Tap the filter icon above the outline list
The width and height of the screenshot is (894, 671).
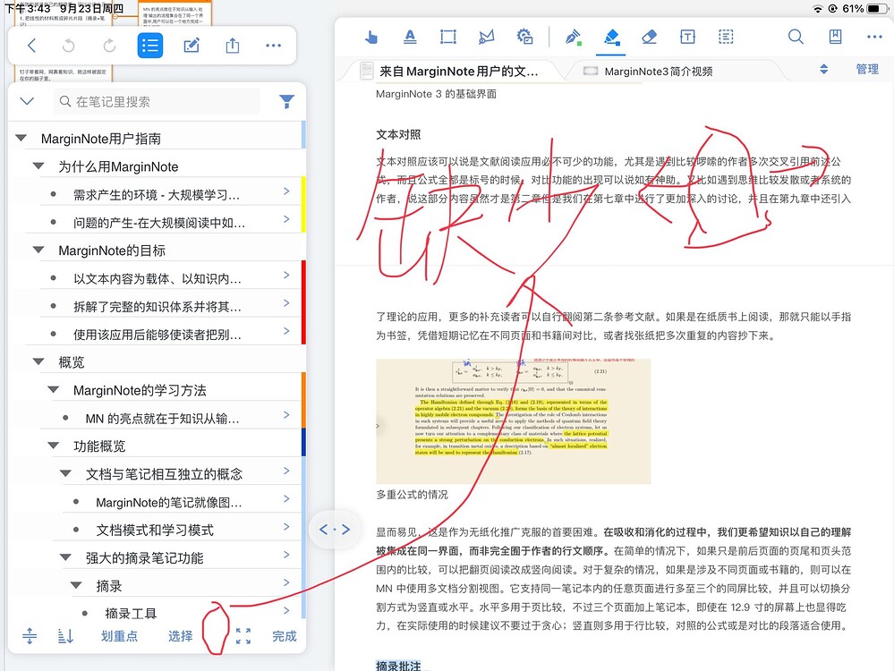coord(286,101)
